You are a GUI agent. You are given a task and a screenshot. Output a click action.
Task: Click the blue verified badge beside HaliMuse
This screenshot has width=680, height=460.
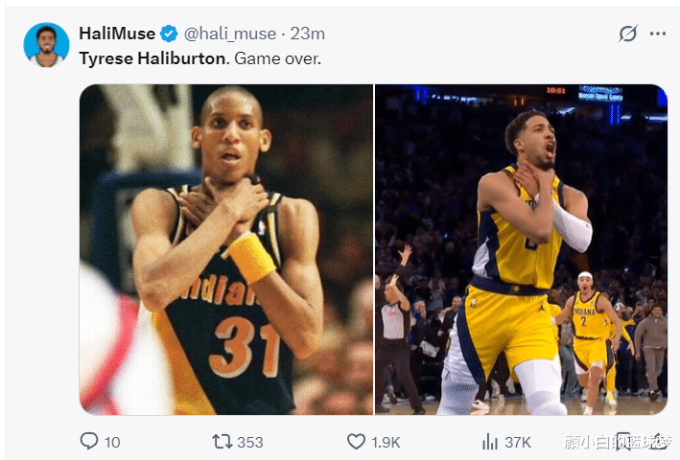click(169, 34)
